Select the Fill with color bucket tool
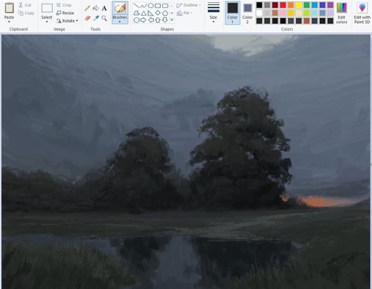 point(96,8)
